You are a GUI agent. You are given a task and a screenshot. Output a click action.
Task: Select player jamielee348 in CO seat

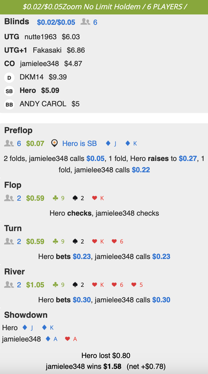tap(40, 64)
